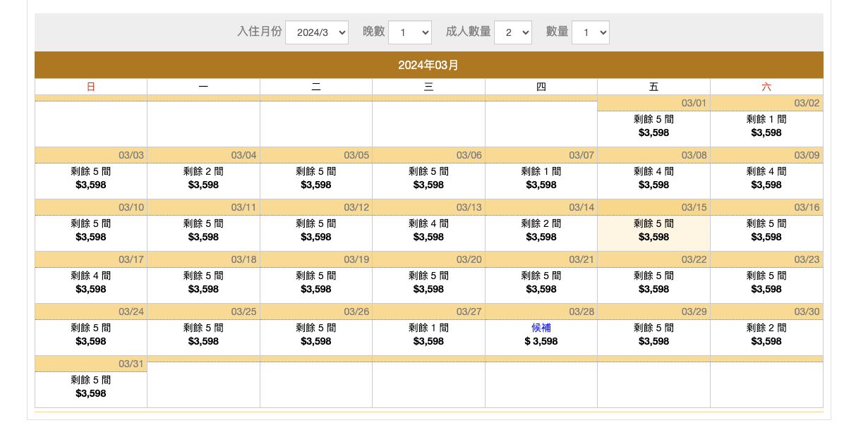This screenshot has width=856, height=432.
Task: Select 03/04 with 2 rooms remaining
Action: (203, 178)
